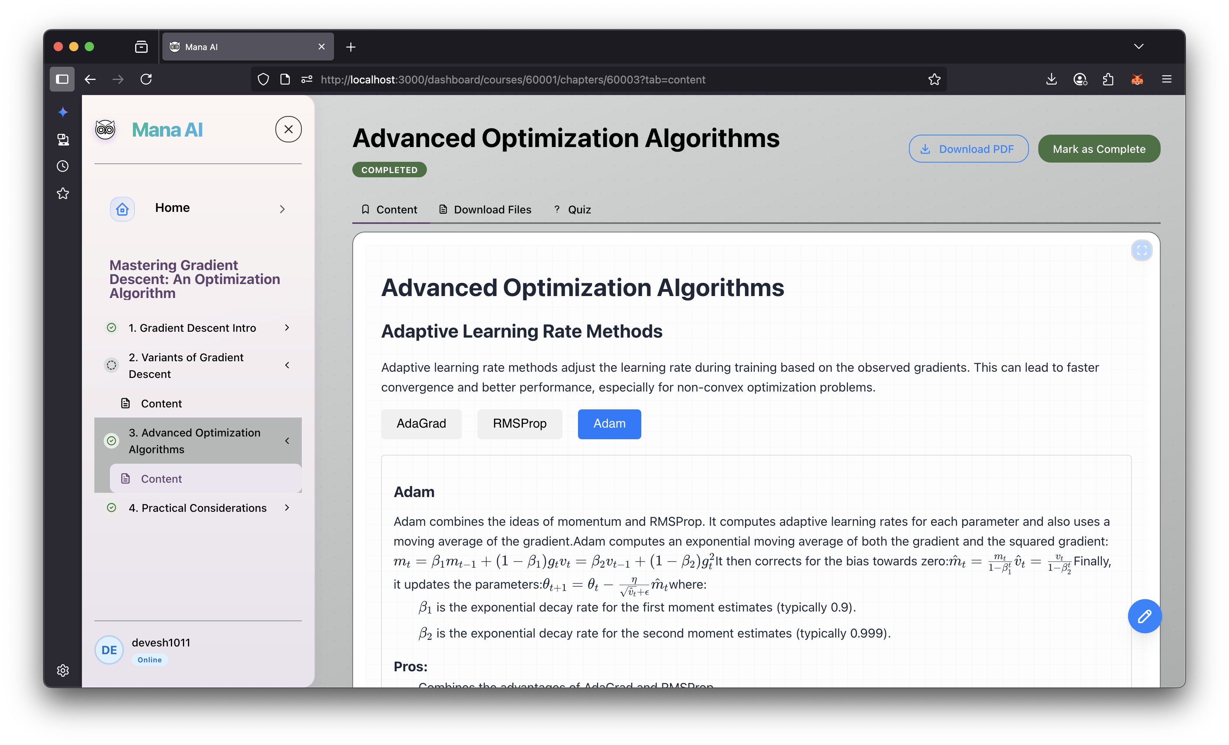Click the Mana AI owl logo
The width and height of the screenshot is (1229, 745).
[x=105, y=130]
